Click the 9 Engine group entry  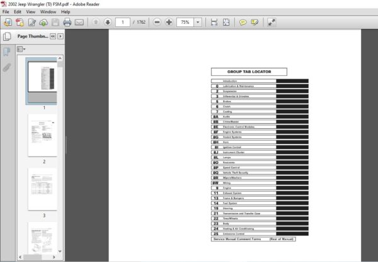click(260, 188)
